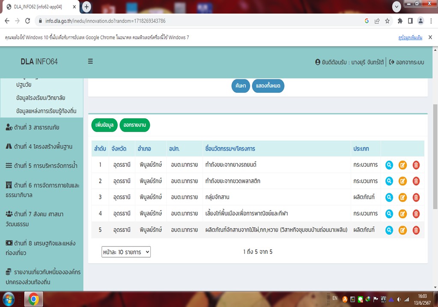The width and height of the screenshot is (438, 307).
Task: Click the browser address bar URL field
Action: click(193, 21)
